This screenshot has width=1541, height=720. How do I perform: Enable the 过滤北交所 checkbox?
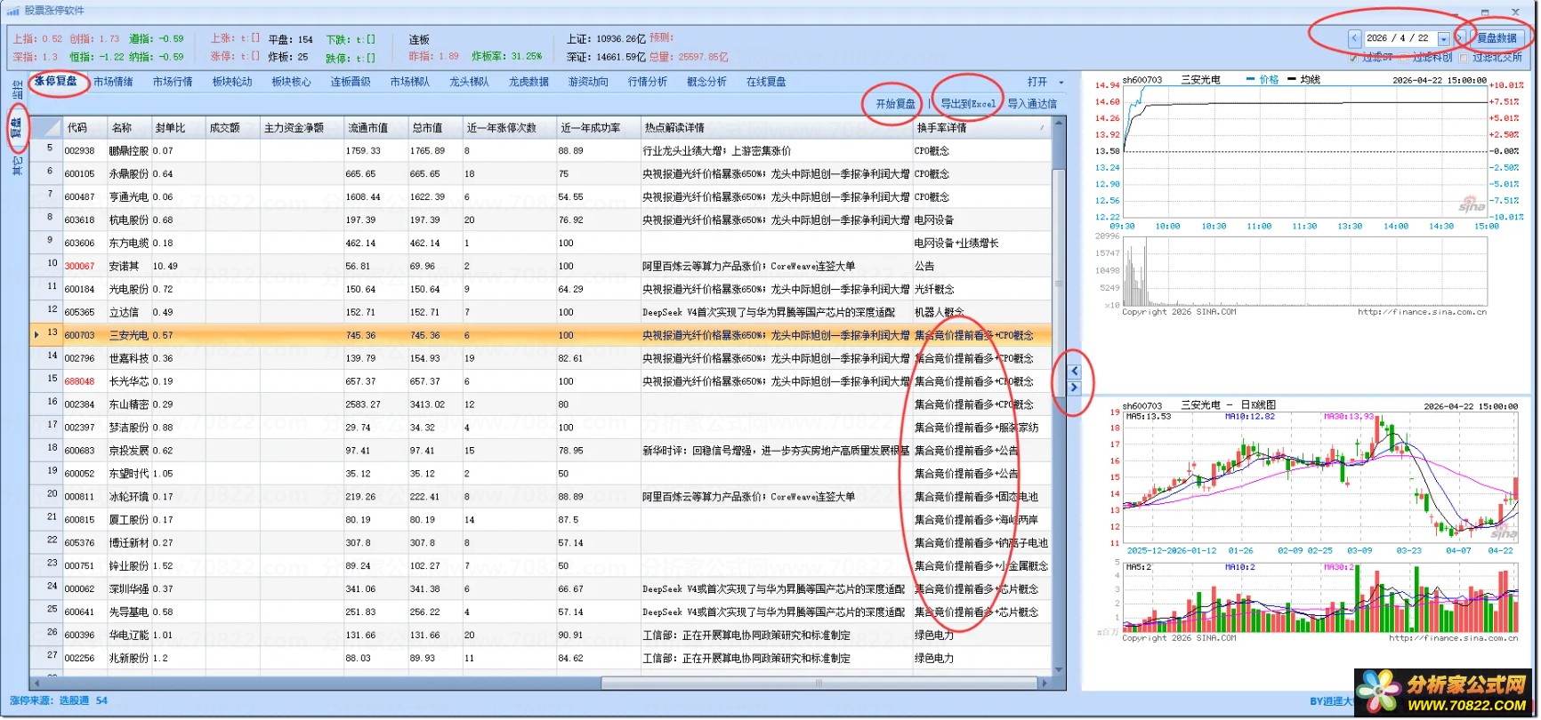[1464, 58]
